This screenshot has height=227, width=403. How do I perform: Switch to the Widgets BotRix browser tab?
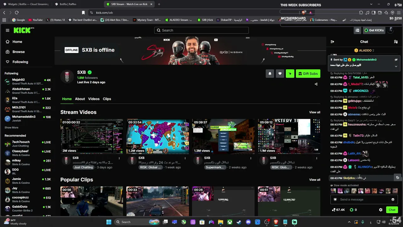(x=26, y=4)
